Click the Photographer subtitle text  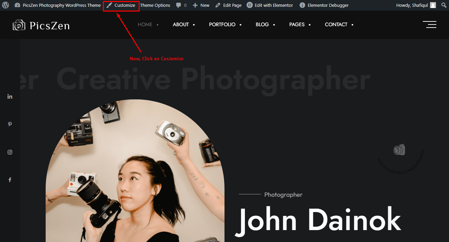283,195
